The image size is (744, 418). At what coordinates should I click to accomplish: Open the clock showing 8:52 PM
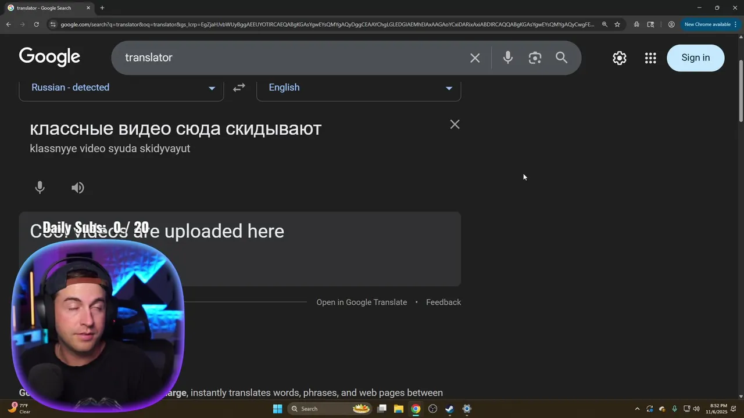(716, 409)
